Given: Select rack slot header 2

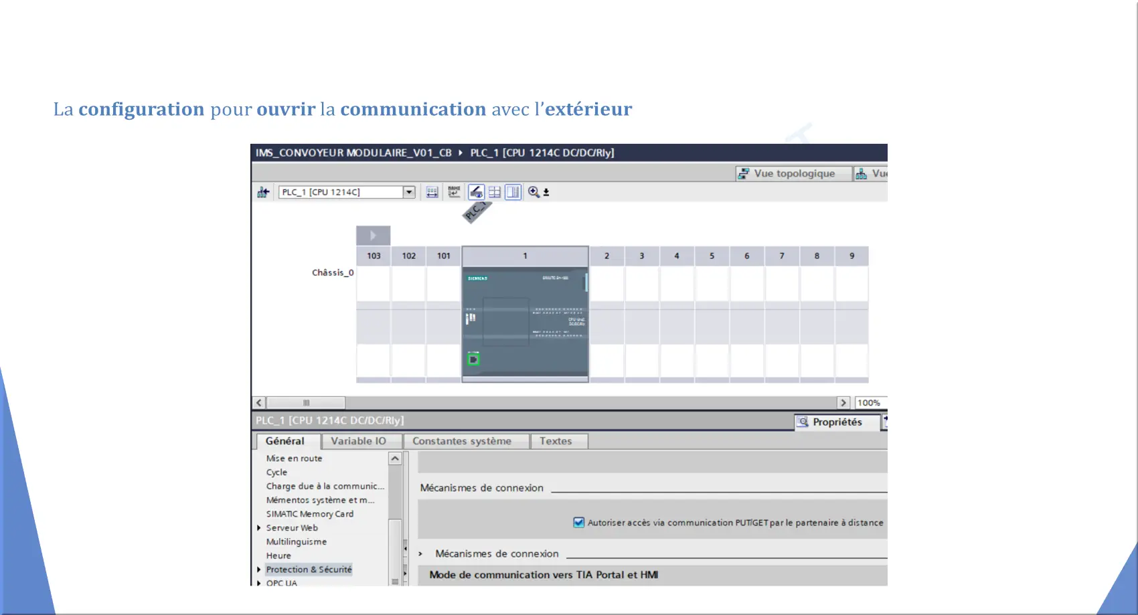Looking at the screenshot, I should click(606, 256).
